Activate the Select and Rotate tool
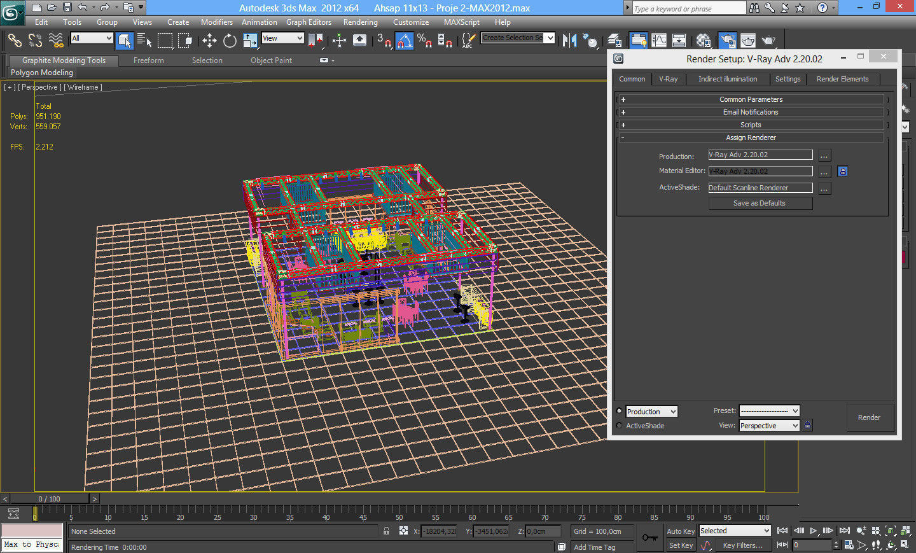The height and width of the screenshot is (553, 916). pyautogui.click(x=230, y=41)
